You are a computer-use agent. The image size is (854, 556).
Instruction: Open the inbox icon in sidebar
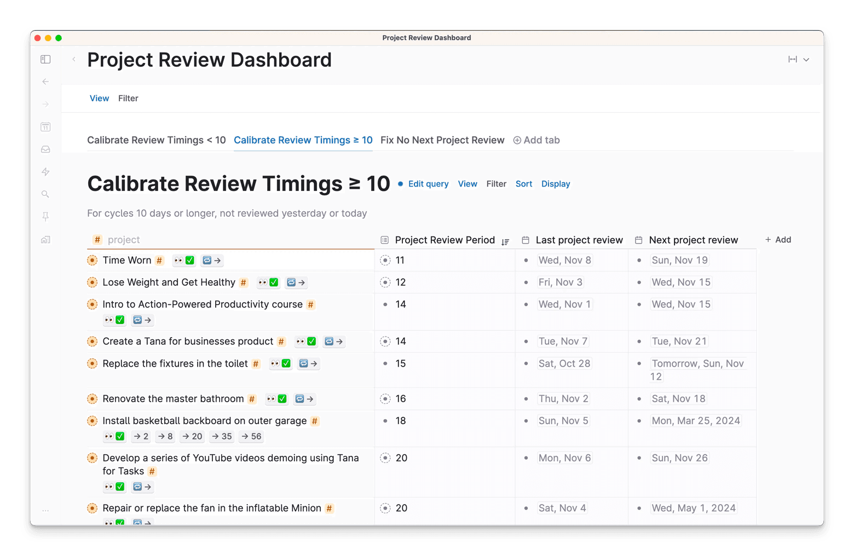tap(45, 149)
